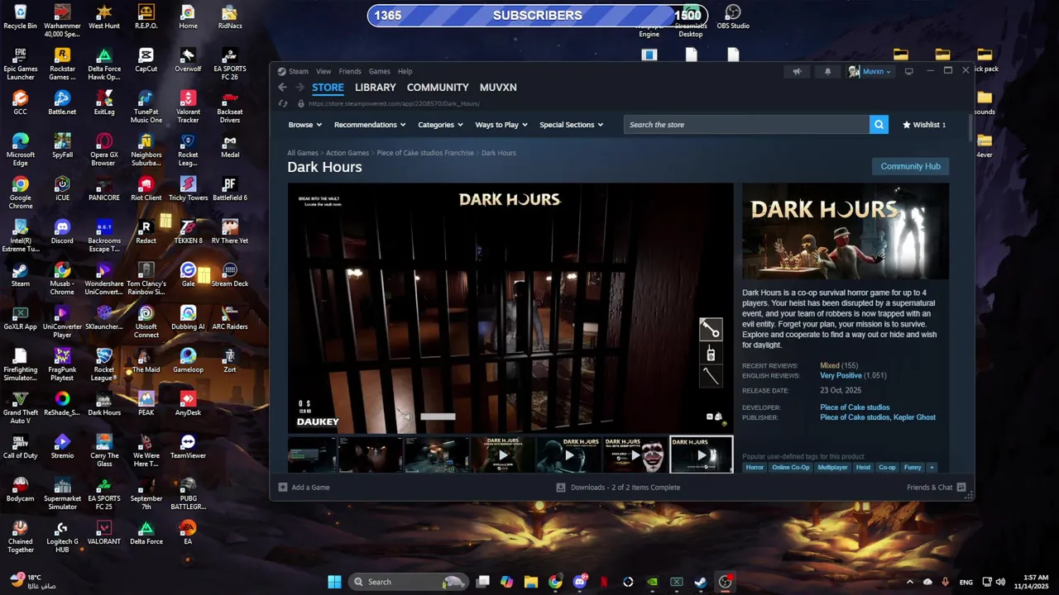Expand the Recommendations dropdown
This screenshot has width=1059, height=595.
click(370, 125)
